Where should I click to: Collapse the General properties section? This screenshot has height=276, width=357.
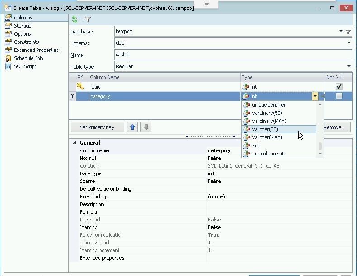pyautogui.click(x=74, y=143)
